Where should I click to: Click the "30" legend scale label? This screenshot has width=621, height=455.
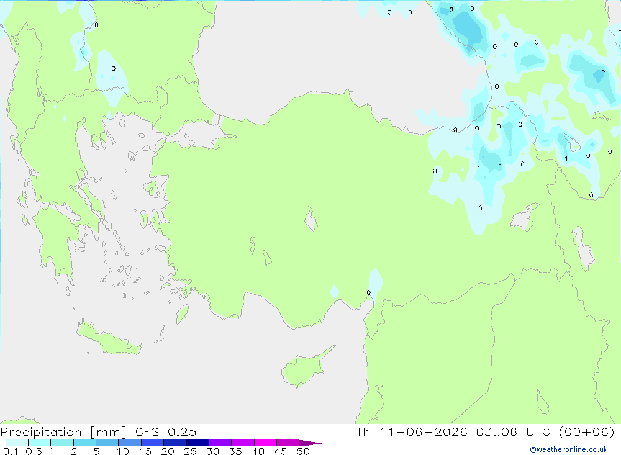click(x=212, y=451)
